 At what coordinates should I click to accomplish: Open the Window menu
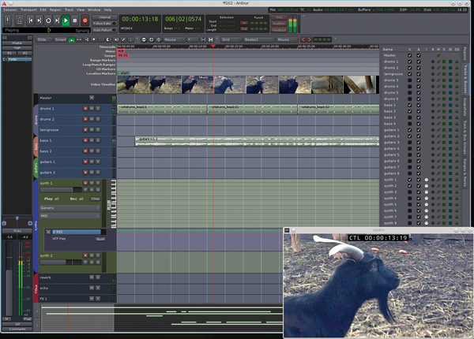coord(94,9)
